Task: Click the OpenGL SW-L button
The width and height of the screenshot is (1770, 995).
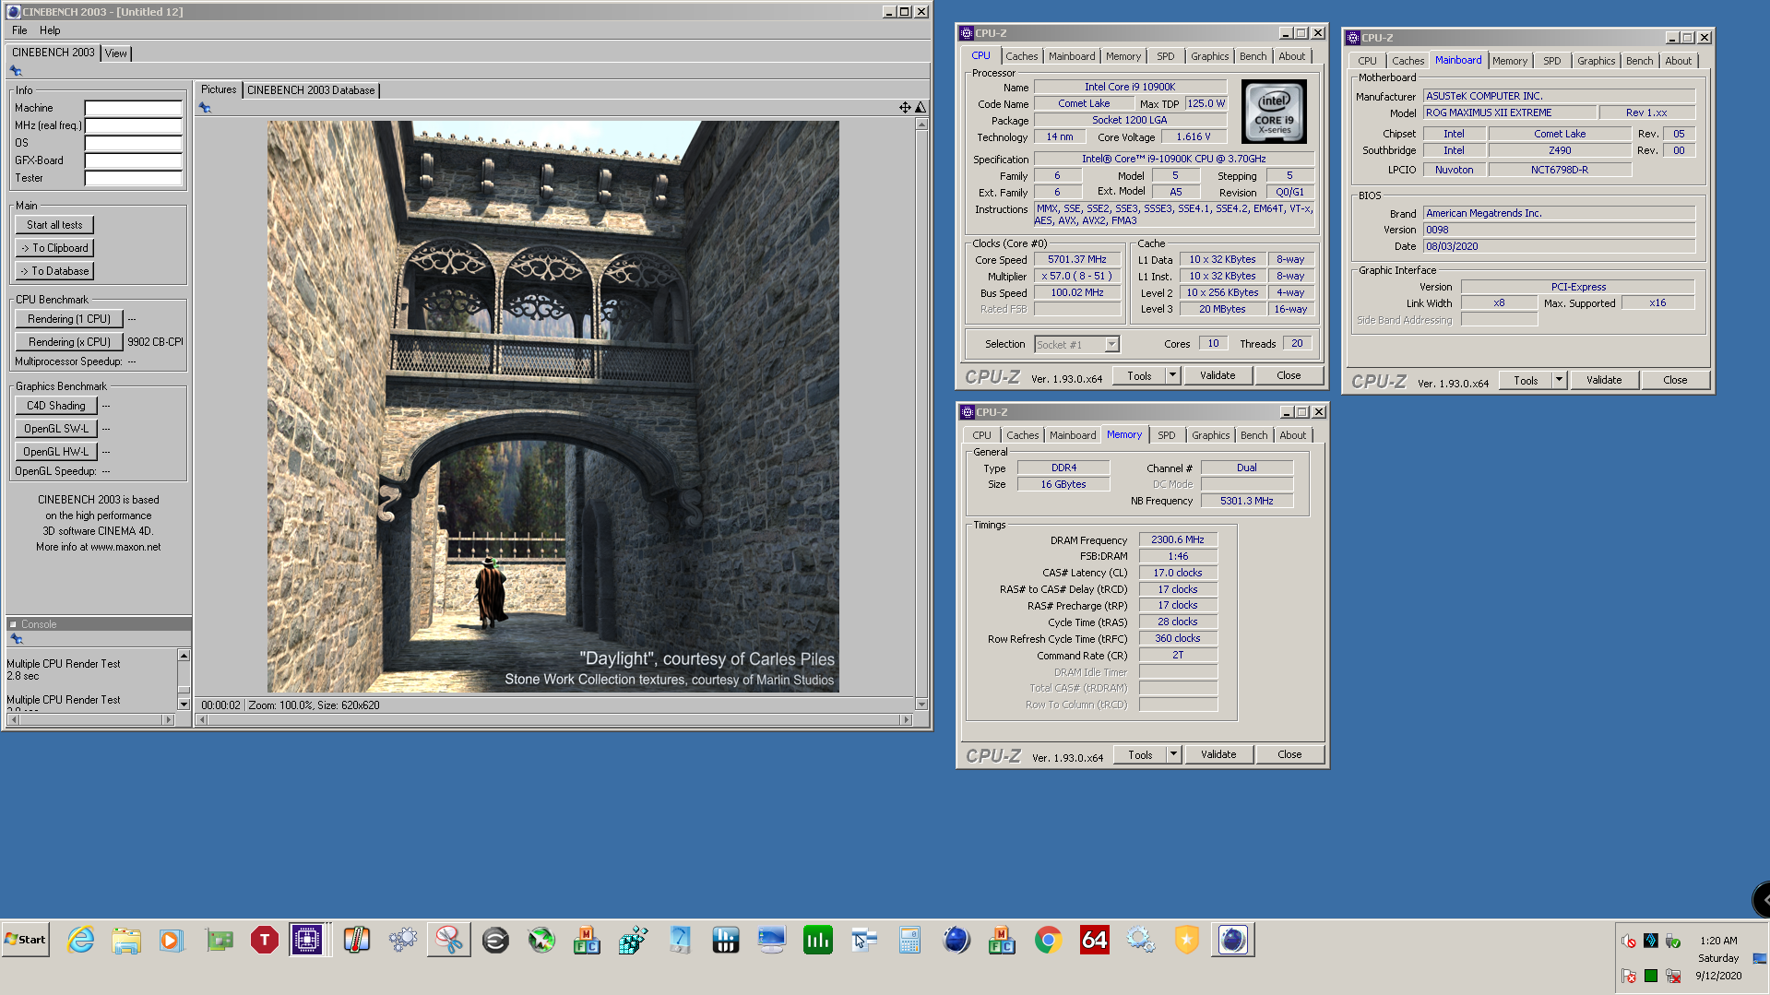Action: [x=56, y=429]
